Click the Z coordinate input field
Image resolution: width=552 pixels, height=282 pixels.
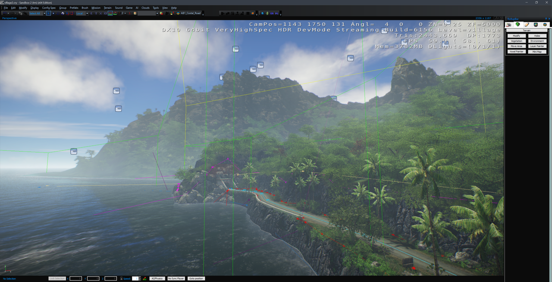[111, 279]
